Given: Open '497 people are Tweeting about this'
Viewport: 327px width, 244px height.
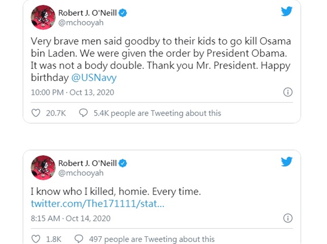Looking at the screenshot, I should [152, 239].
